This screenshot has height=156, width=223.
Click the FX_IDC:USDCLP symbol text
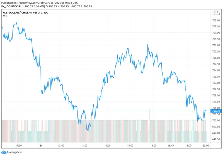pos(14,6)
